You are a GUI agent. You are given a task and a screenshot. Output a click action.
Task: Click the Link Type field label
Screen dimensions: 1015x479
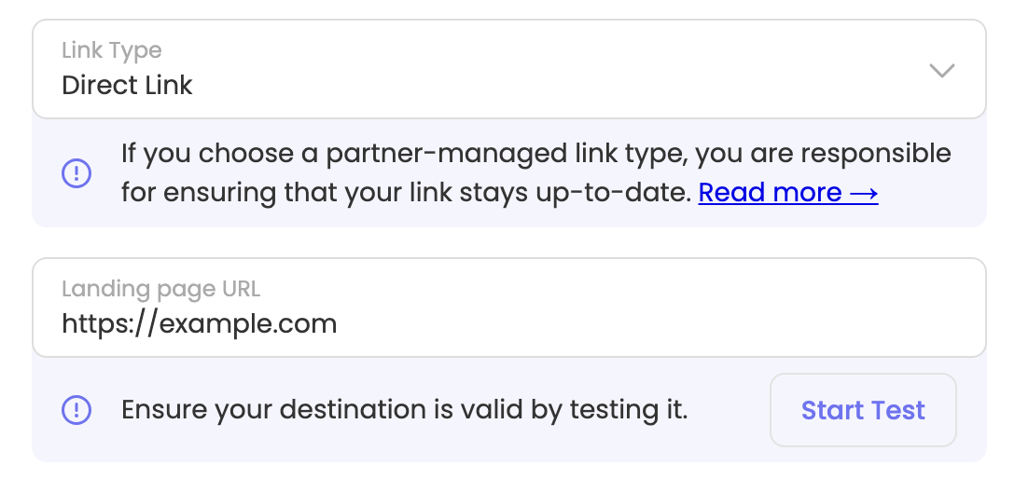click(111, 50)
